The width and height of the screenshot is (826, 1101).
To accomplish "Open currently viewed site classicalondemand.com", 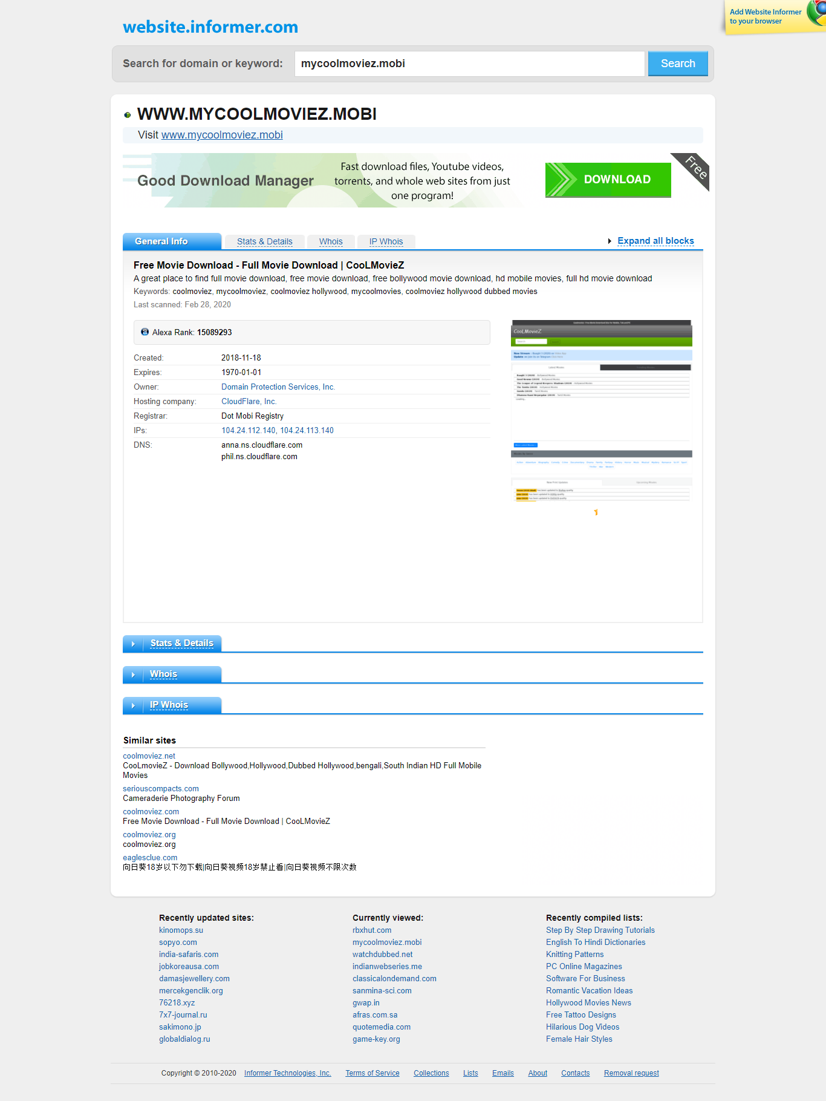I will 394,979.
